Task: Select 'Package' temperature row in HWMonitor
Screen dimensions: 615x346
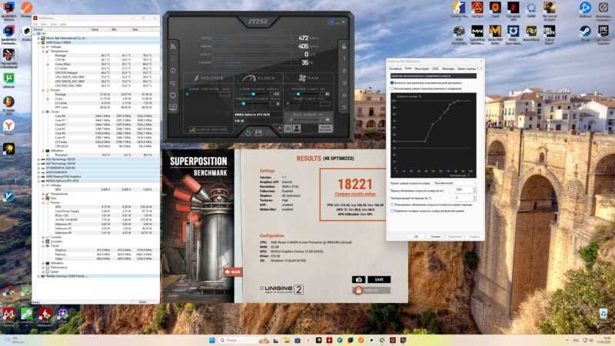Action: pyautogui.click(x=95, y=55)
